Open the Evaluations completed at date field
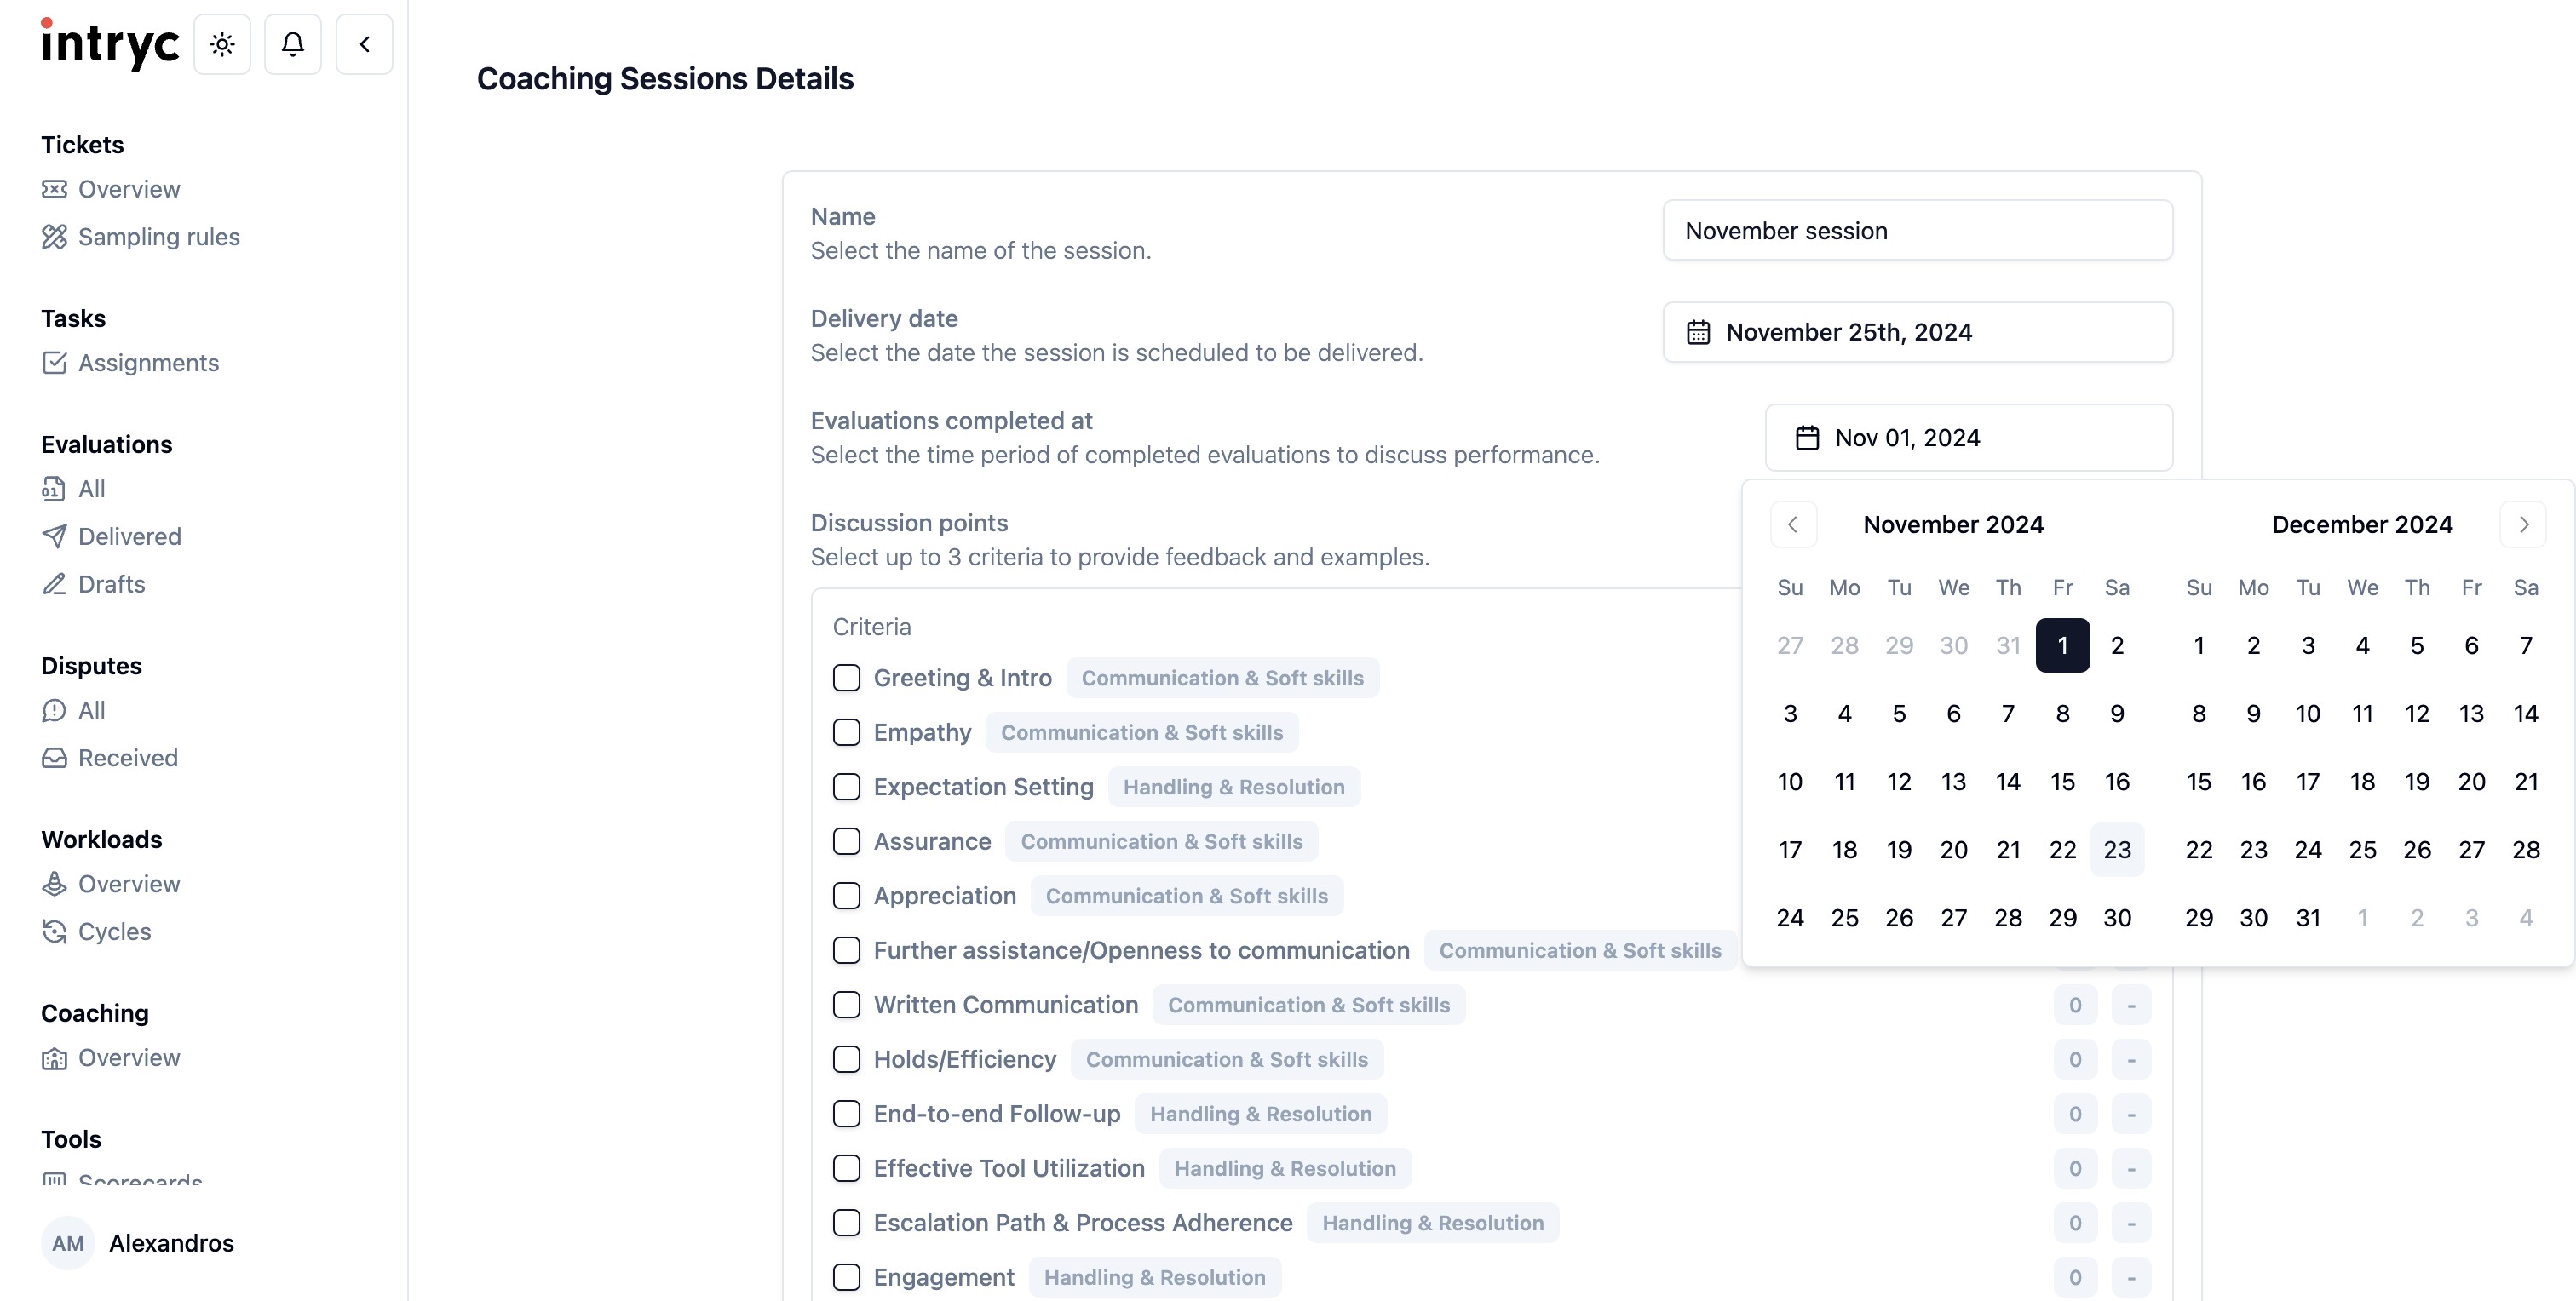The image size is (2576, 1301). pyautogui.click(x=1968, y=438)
